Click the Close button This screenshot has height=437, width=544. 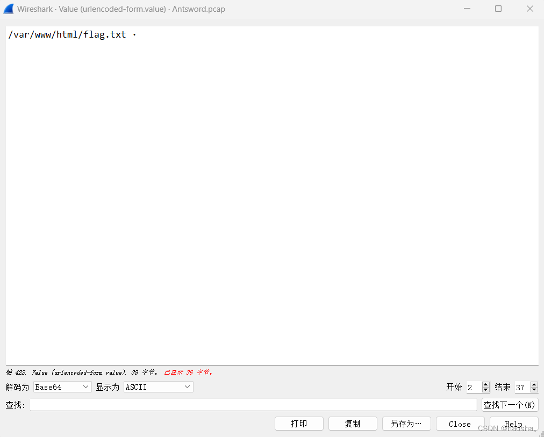point(460,424)
